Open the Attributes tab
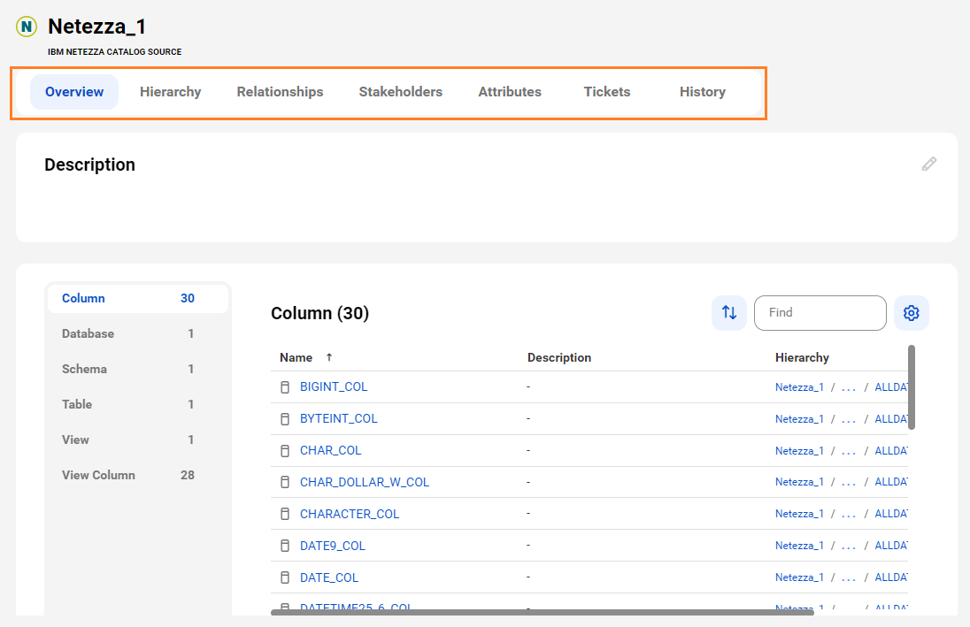 tap(510, 92)
